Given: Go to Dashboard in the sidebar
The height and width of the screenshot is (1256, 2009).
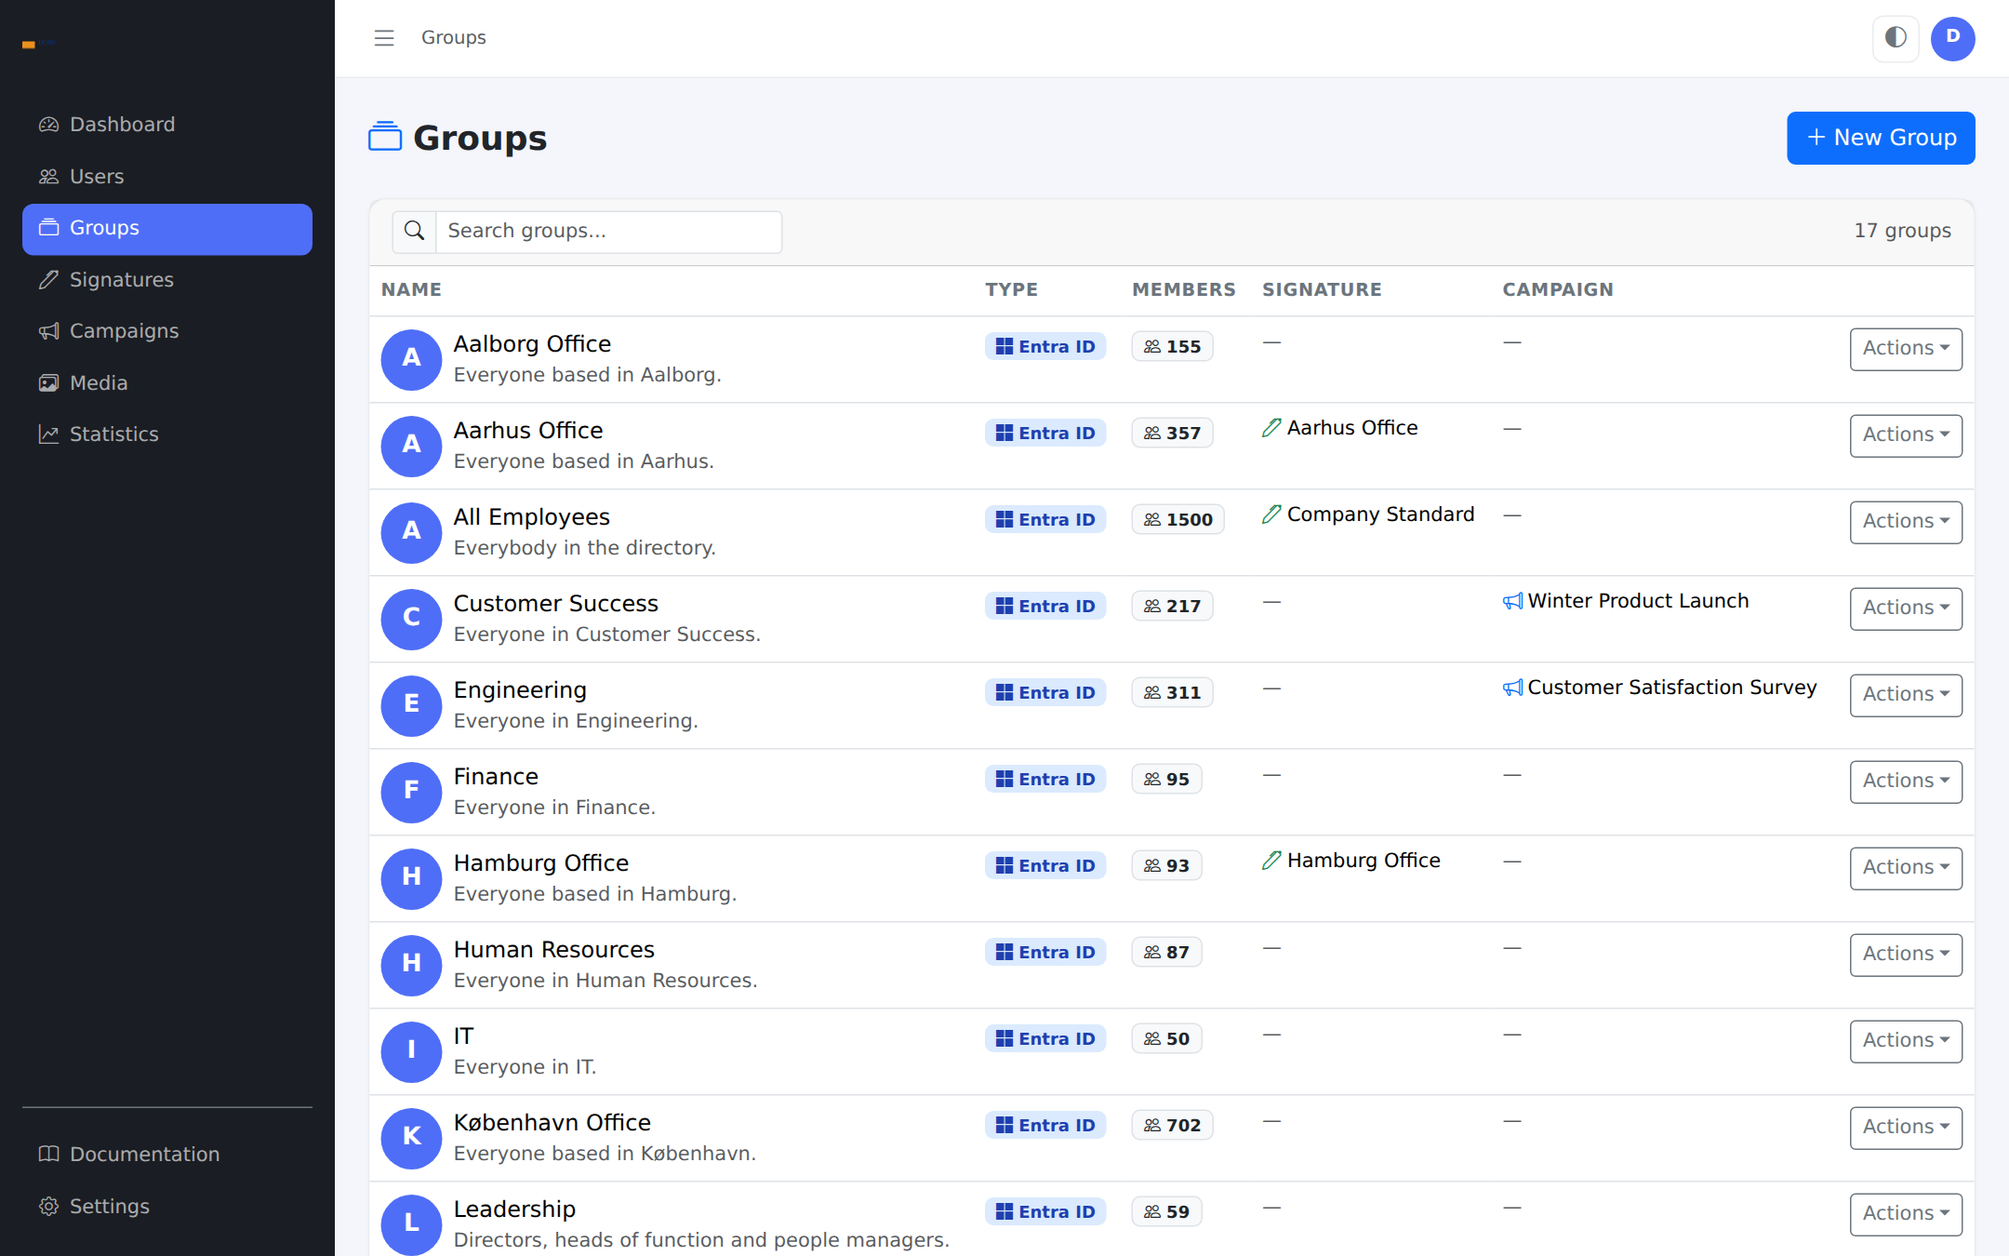Looking at the screenshot, I should (167, 125).
